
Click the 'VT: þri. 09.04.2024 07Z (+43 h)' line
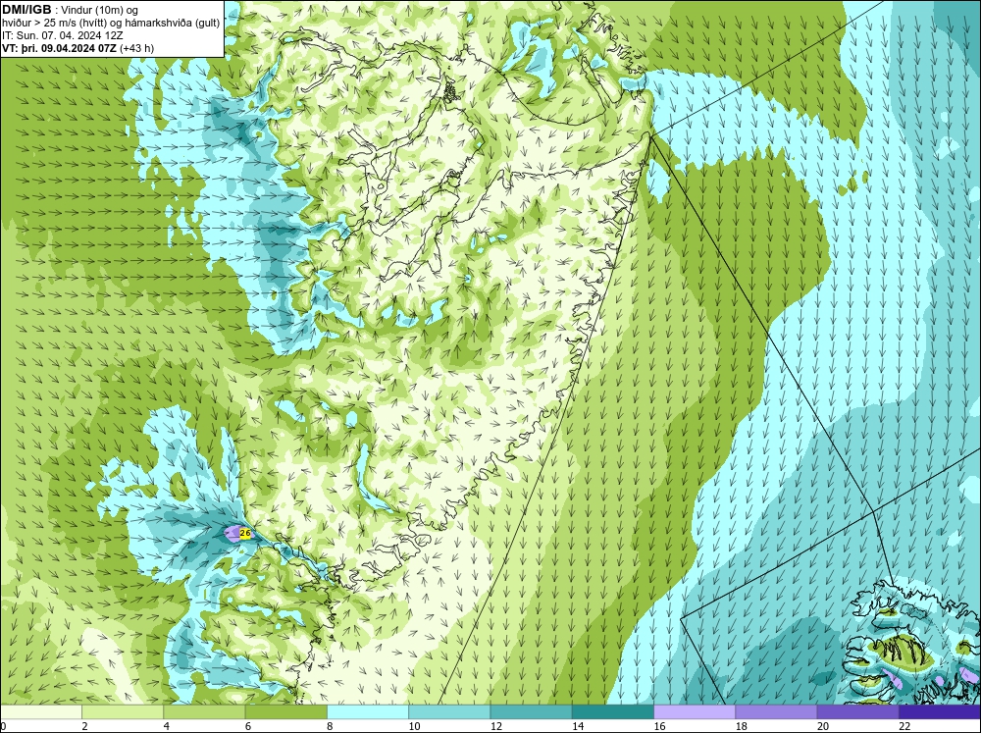77,47
